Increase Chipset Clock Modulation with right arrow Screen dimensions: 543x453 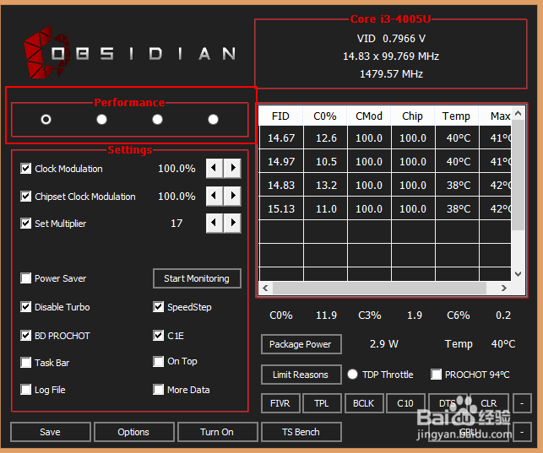point(232,196)
